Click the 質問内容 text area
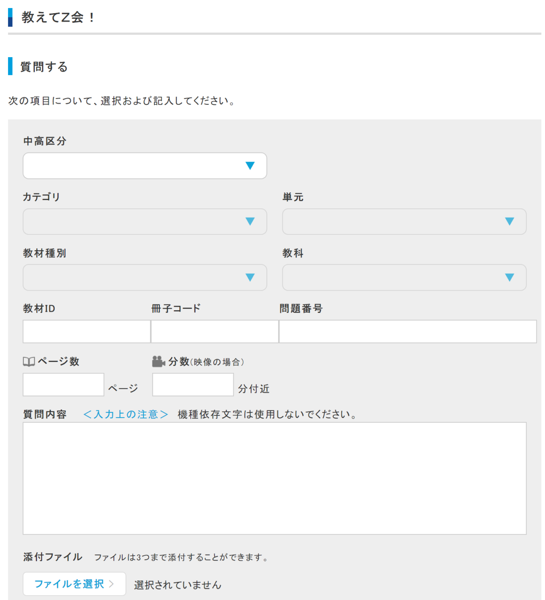This screenshot has width=545, height=600. [x=275, y=479]
